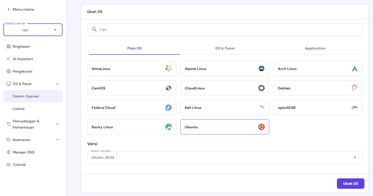The image size is (373, 196).
Task: Click the AlmaLinux logo icon
Action: (x=168, y=68)
